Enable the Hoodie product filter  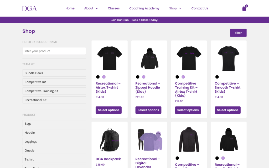(54, 133)
